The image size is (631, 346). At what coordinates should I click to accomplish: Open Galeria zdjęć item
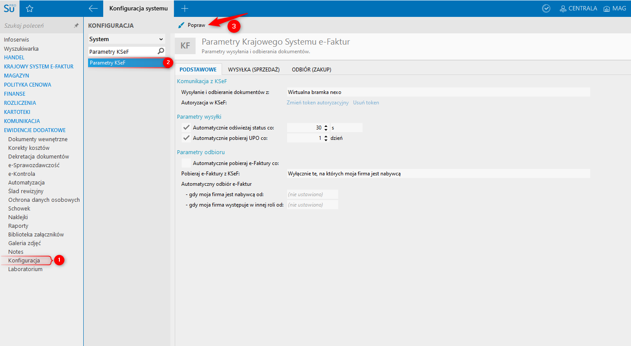24,243
